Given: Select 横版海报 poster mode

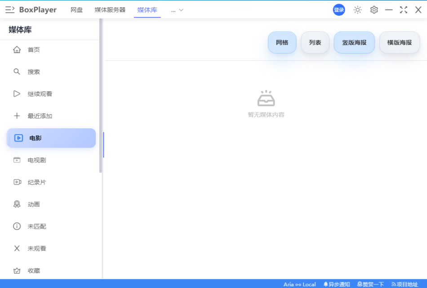Looking at the screenshot, I should click(x=400, y=43).
